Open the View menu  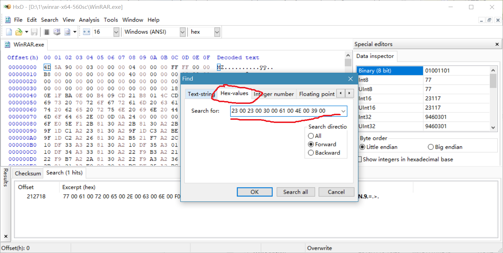pos(69,20)
